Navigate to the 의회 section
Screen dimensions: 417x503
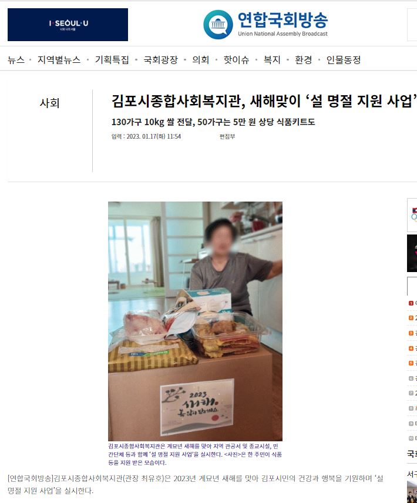coord(201,60)
